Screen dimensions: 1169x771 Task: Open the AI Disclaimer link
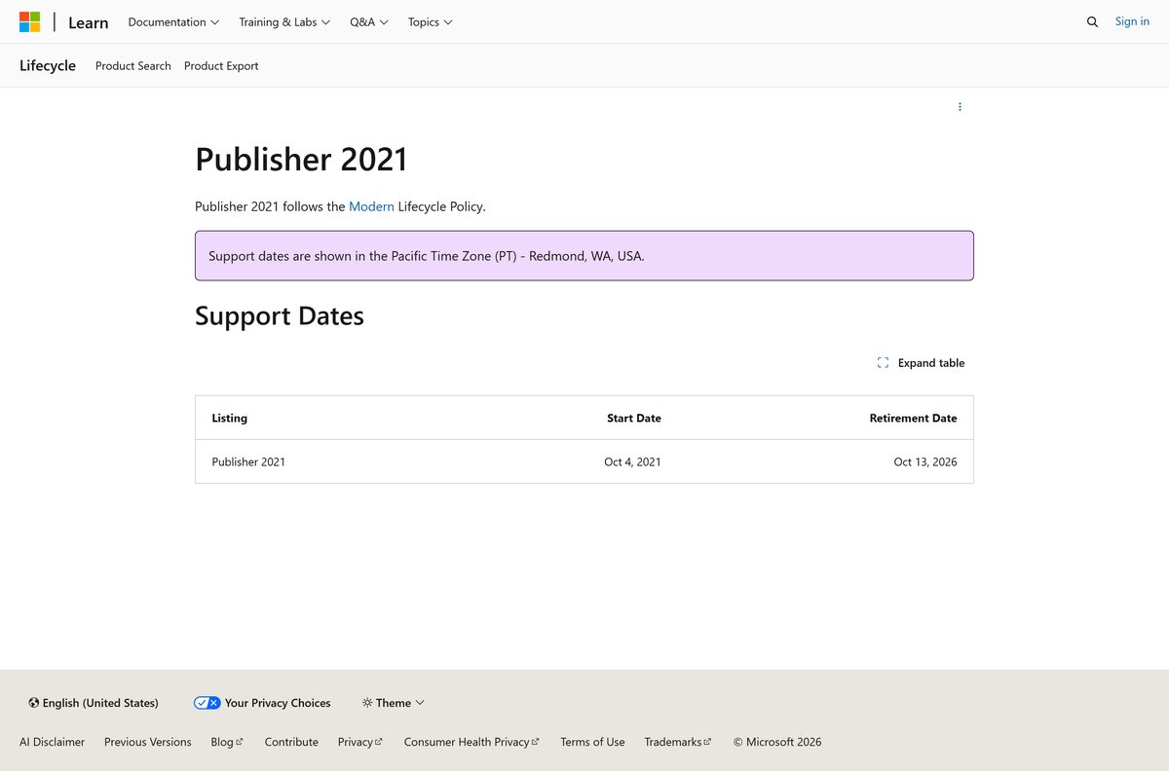click(53, 742)
